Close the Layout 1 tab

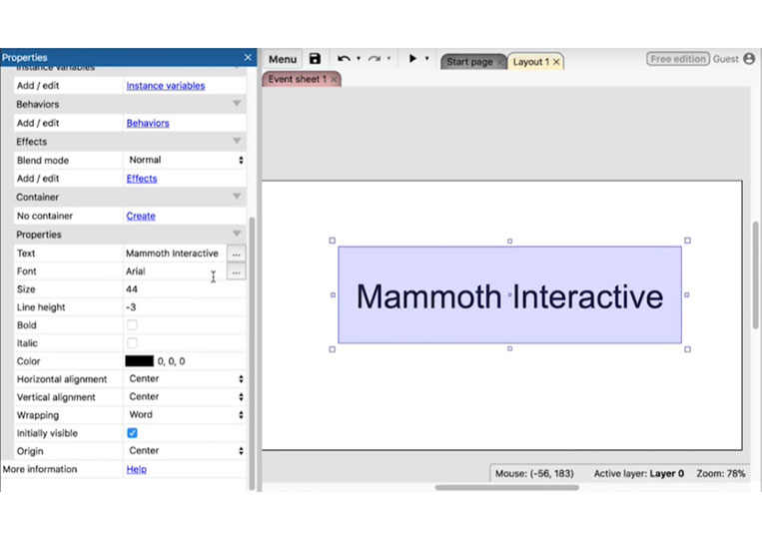(556, 62)
